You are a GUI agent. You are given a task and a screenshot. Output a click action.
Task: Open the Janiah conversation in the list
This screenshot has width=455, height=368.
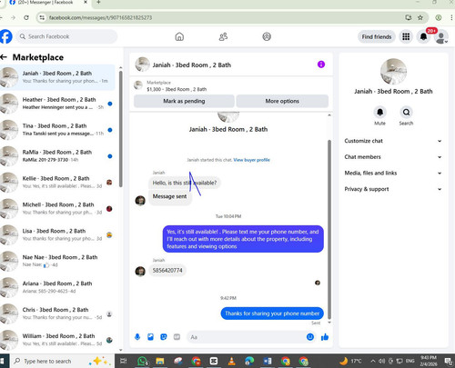57,77
